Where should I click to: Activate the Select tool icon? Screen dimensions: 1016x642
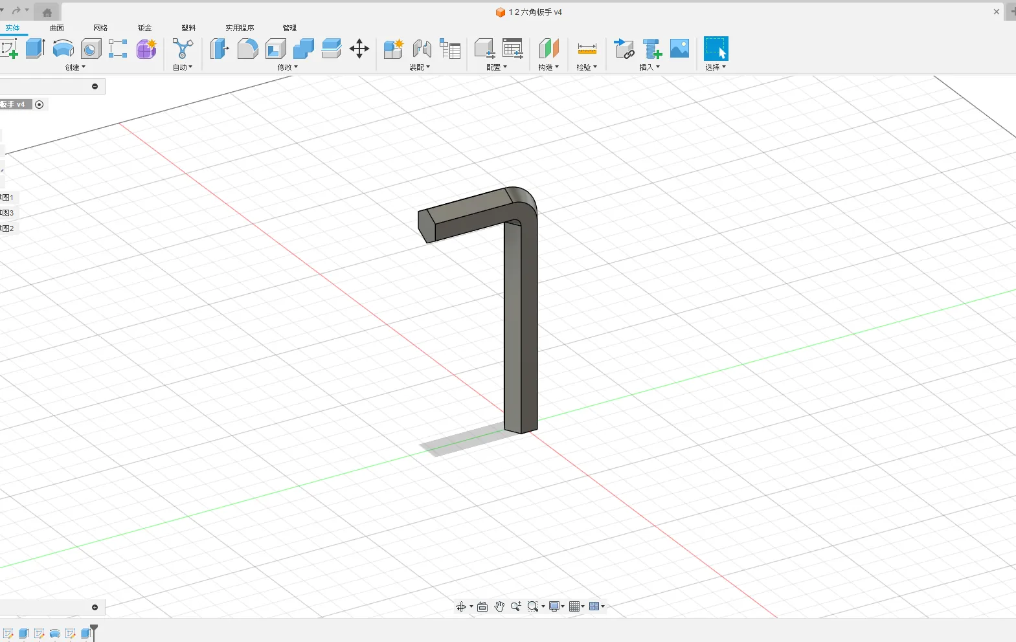[x=716, y=49]
